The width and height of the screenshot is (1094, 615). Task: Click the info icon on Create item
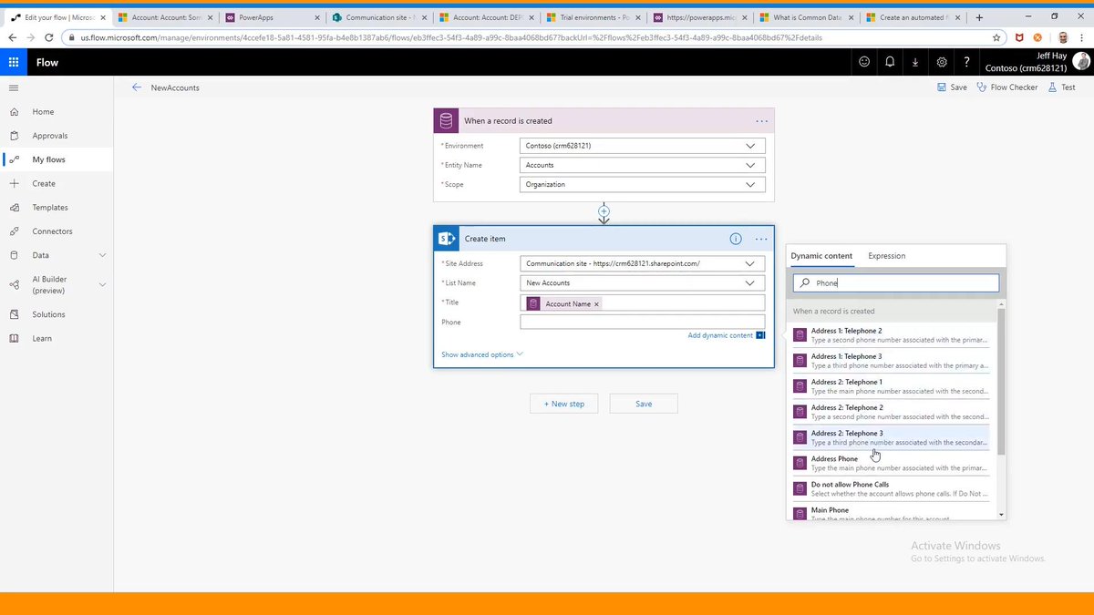pos(736,239)
